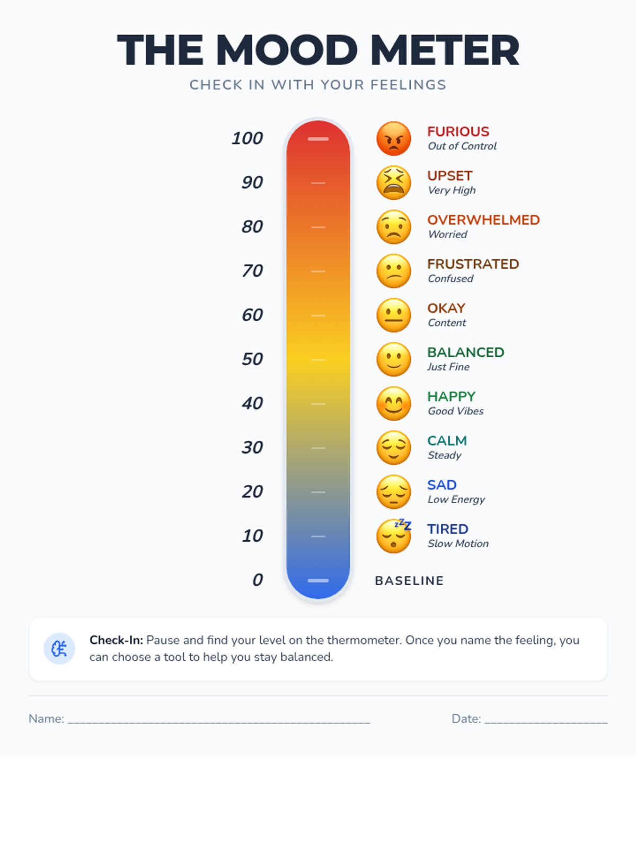Click the Okay neutral face emoji
This screenshot has width=636, height=848.
point(394,315)
